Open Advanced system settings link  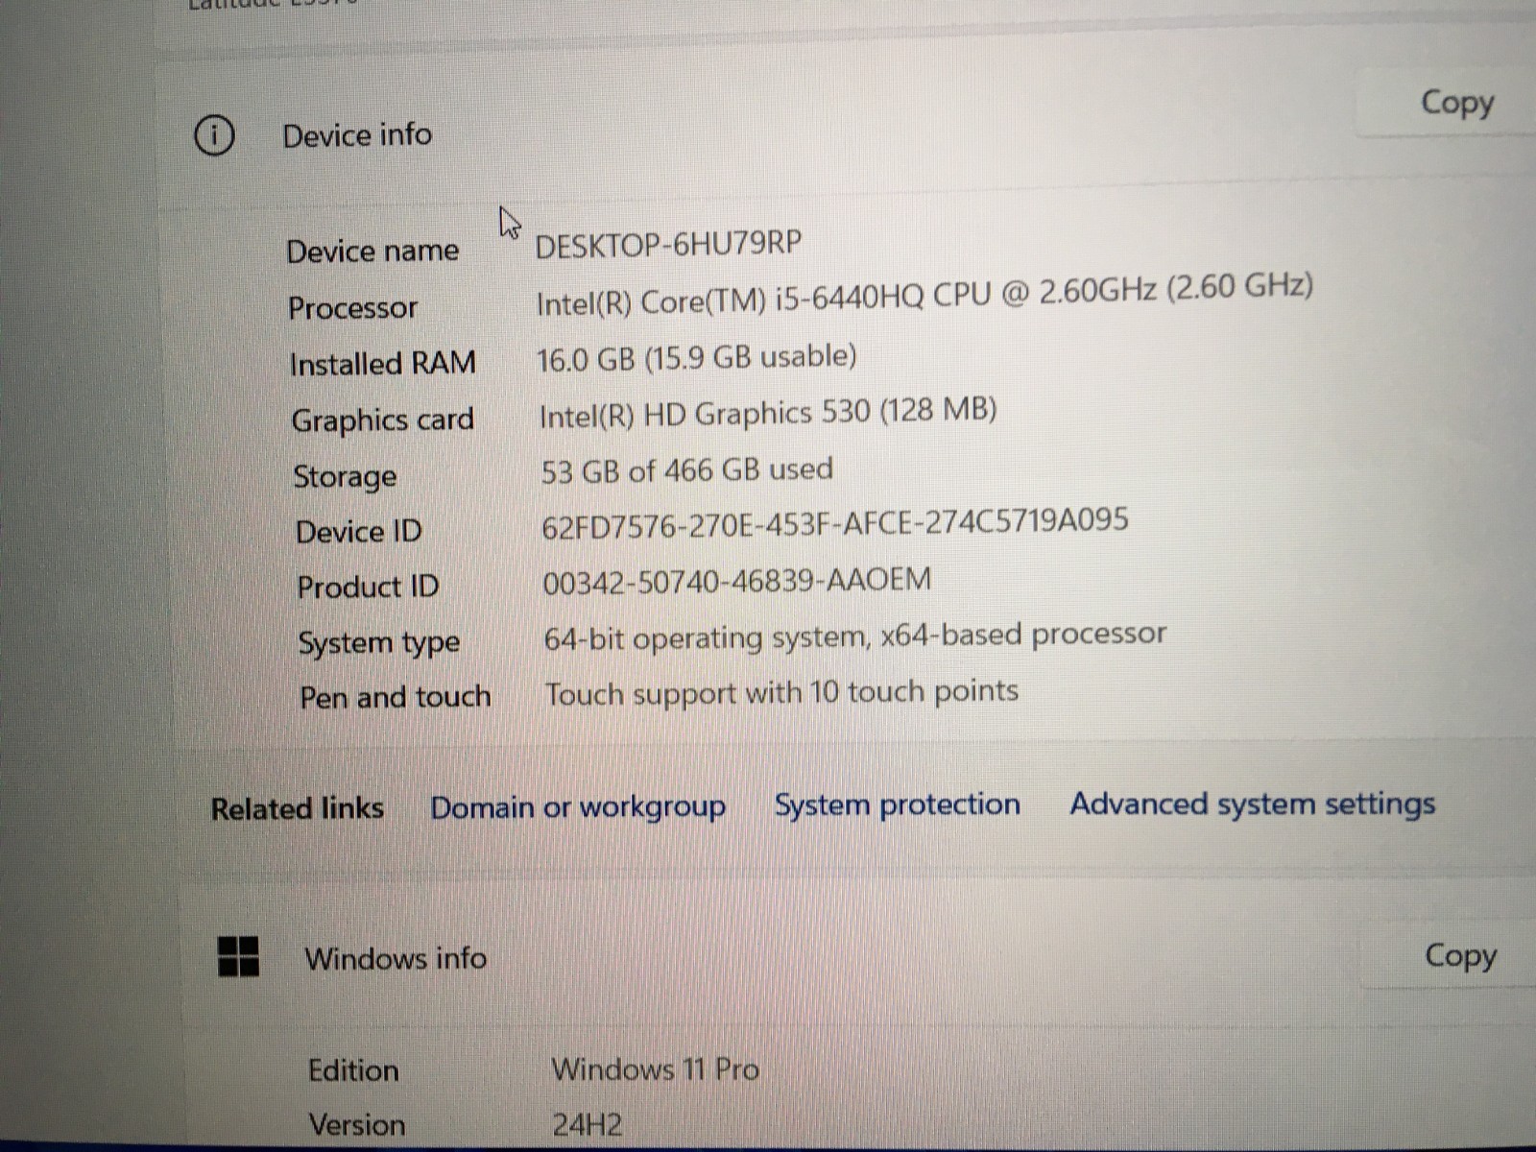[x=1253, y=804]
